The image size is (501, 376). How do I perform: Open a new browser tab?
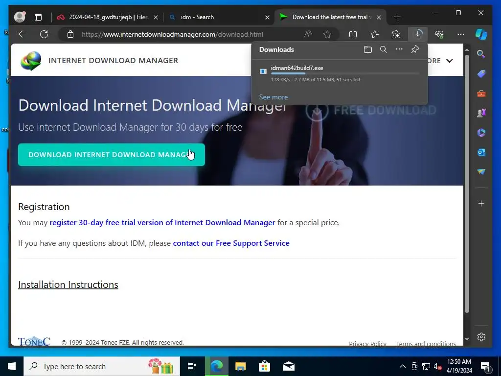point(397,17)
